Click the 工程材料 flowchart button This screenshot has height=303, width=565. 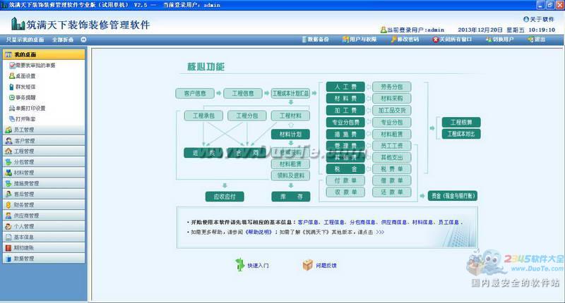tap(290, 116)
